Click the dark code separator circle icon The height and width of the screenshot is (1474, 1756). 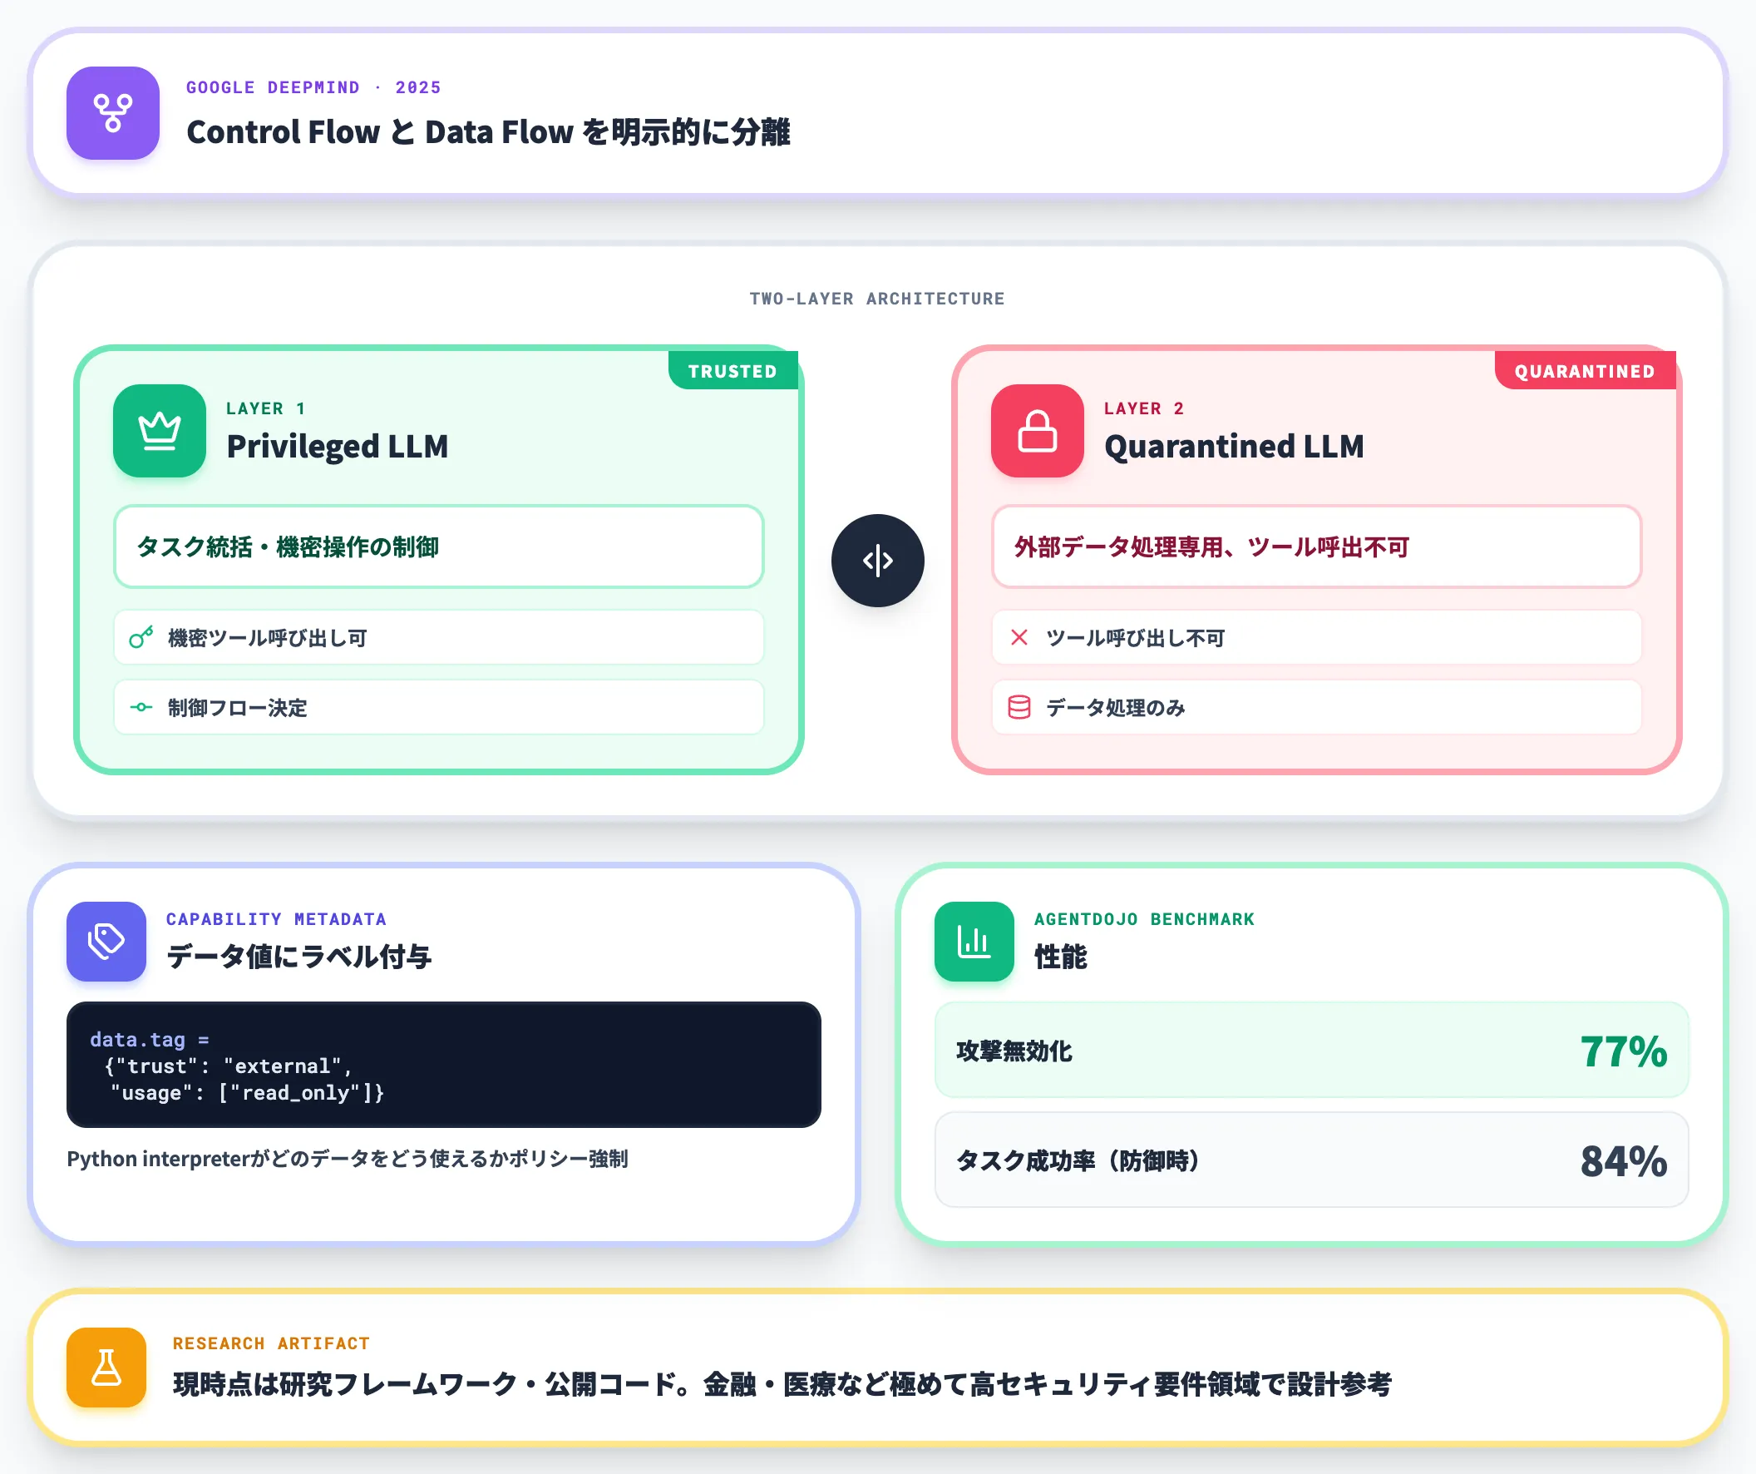coord(877,561)
